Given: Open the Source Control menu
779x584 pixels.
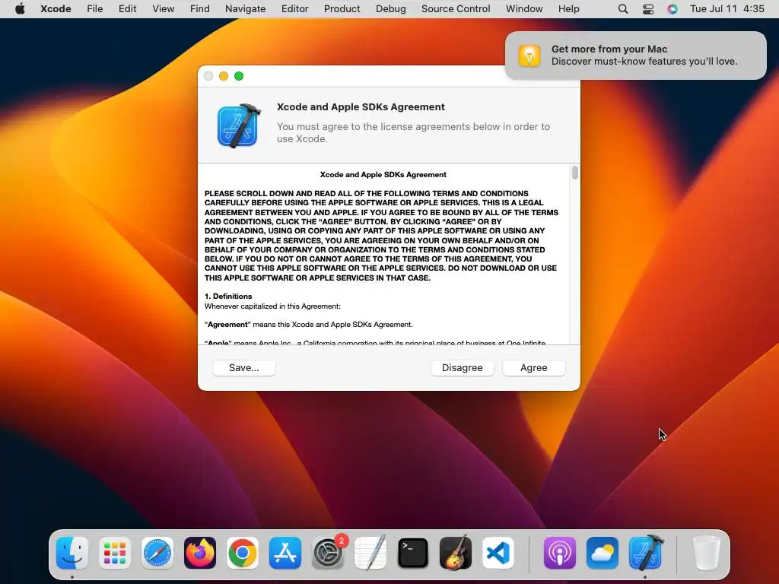Looking at the screenshot, I should pyautogui.click(x=456, y=8).
